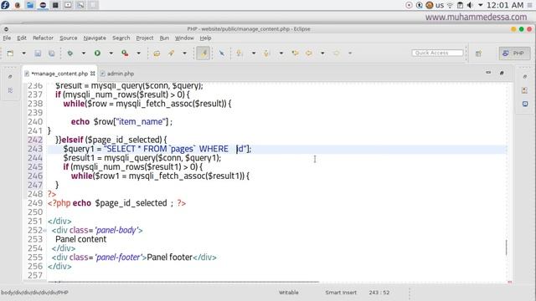This screenshot has height=301, width=536.
Task: Expand the External Tools dropdown arrow
Action: point(138,54)
